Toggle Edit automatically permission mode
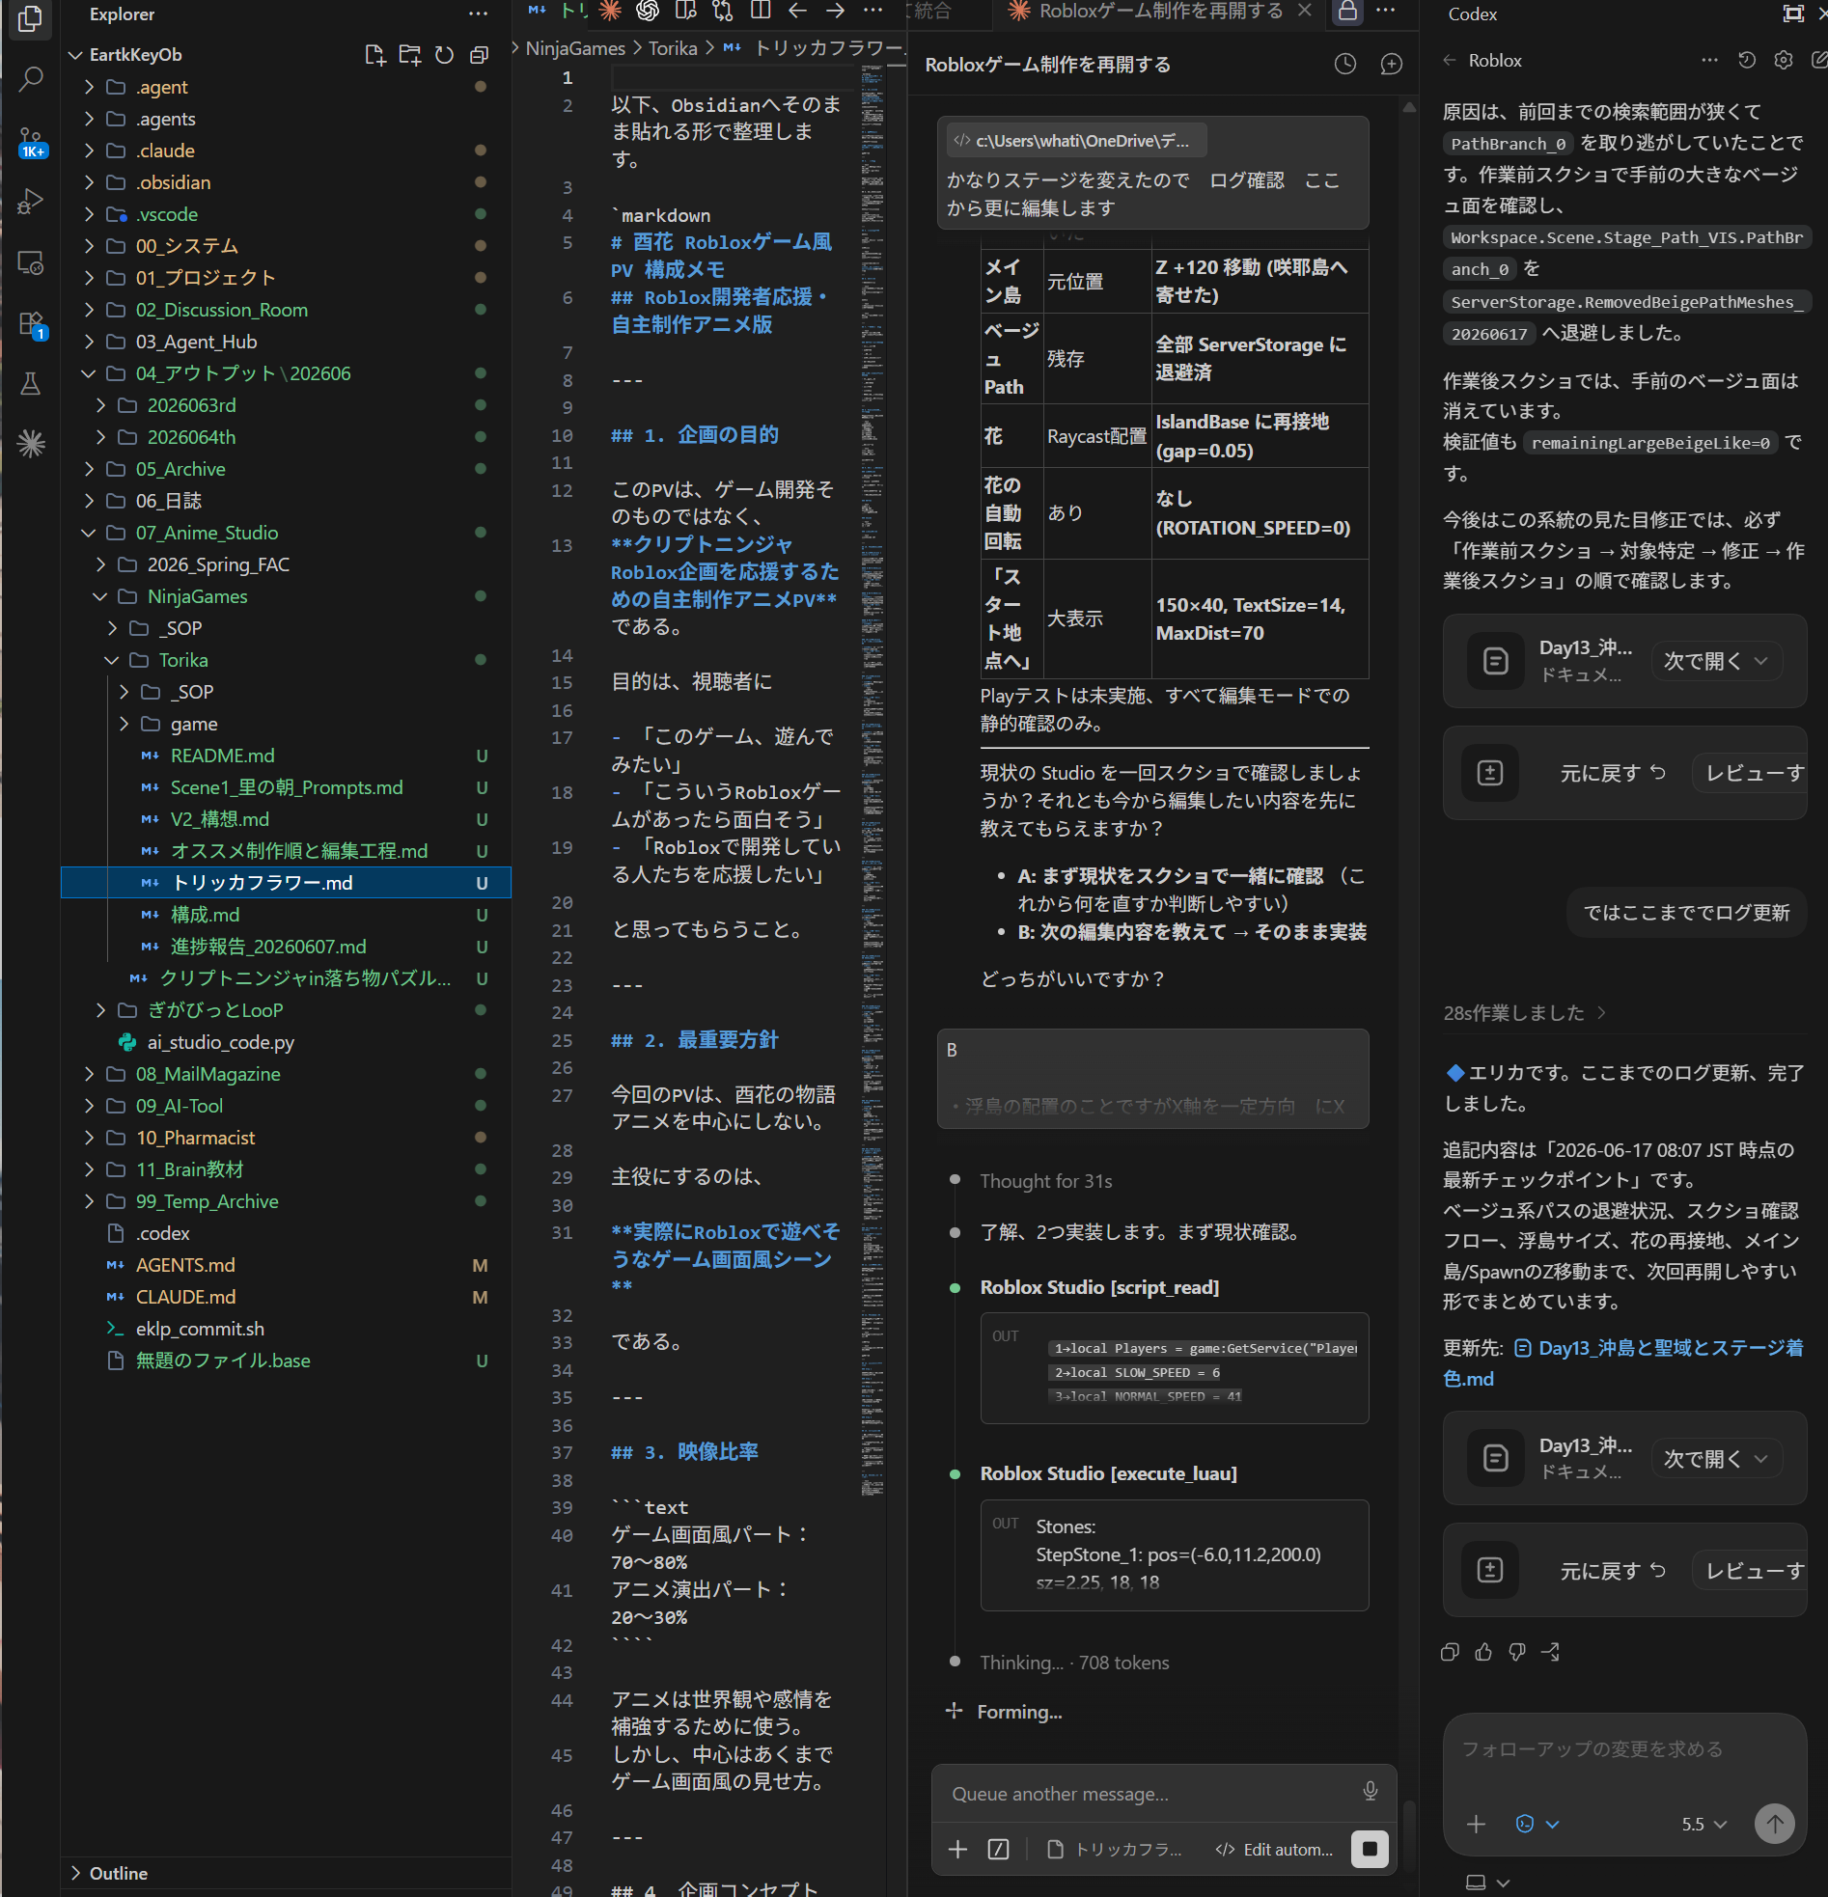The image size is (1828, 1897). tap(1274, 1850)
